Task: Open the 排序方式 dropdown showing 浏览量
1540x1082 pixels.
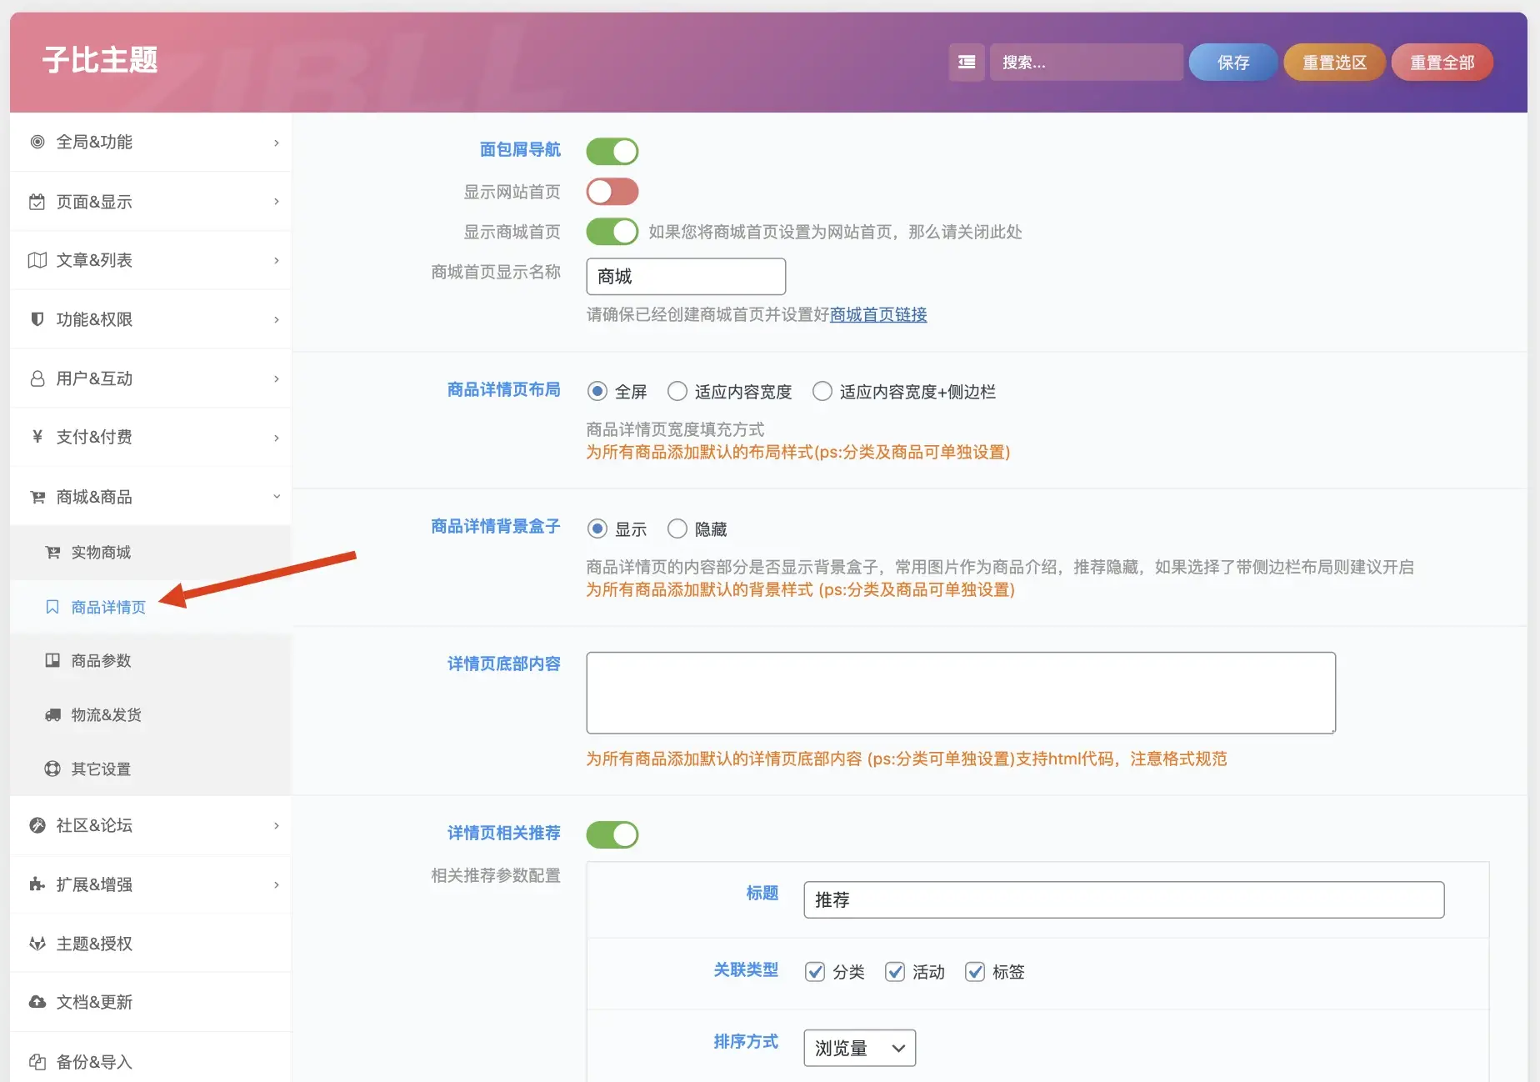Action: 859,1048
